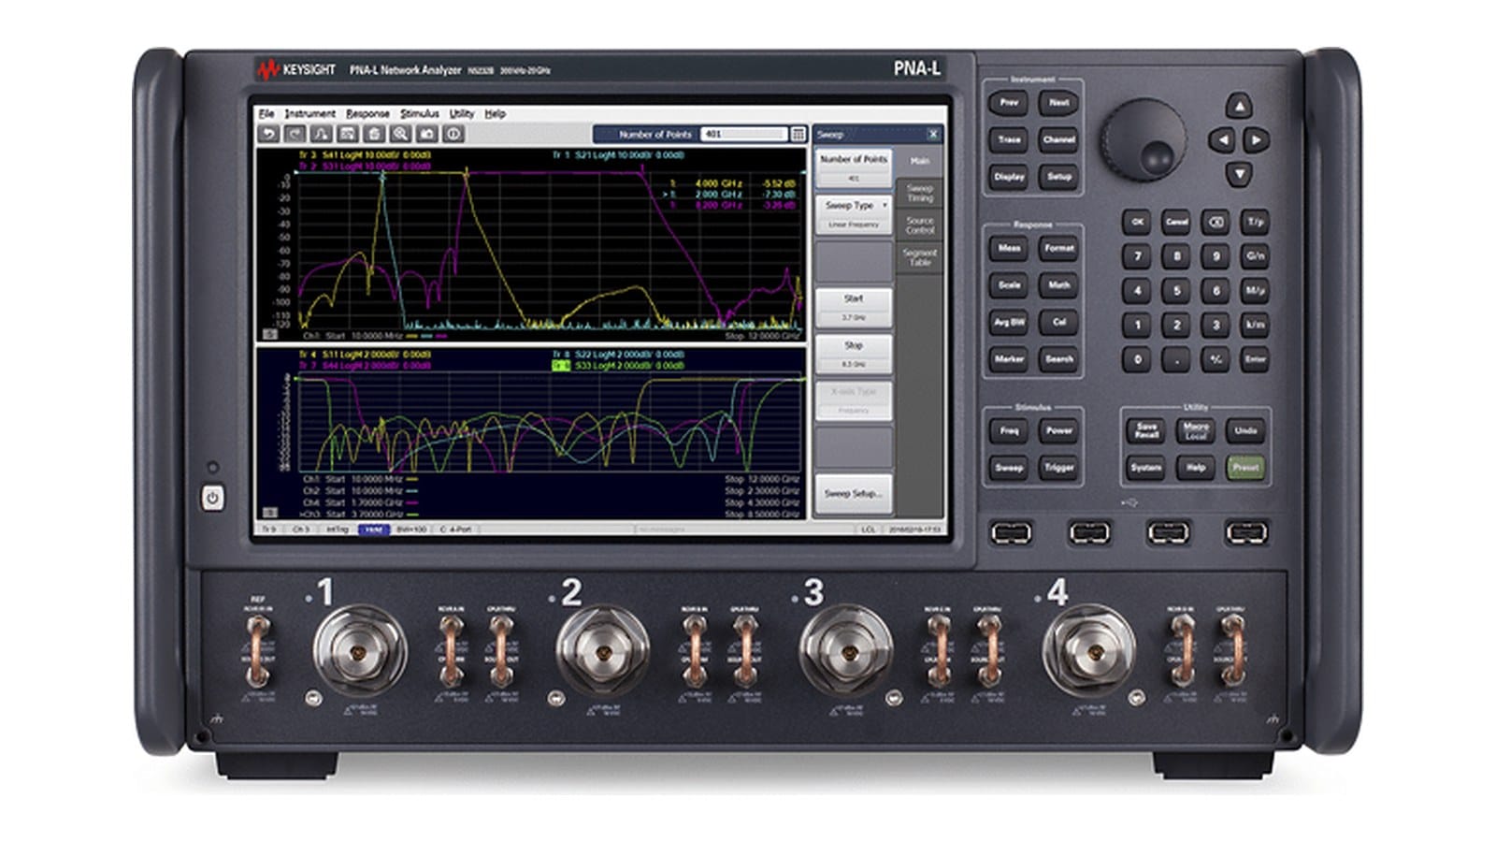Image resolution: width=1496 pixels, height=842 pixels.
Task: Hit the G/n unit key
Action: click(1255, 255)
